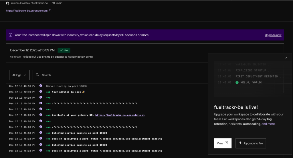293x158 pixels.
Task: Click Upgrade to Pro button
Action: pyautogui.click(x=251, y=143)
